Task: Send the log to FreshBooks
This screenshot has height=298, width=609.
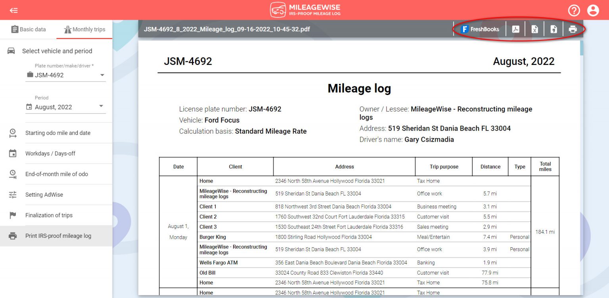Action: [x=479, y=28]
